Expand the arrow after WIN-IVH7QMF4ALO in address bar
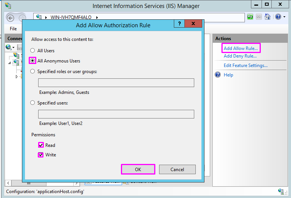291x198 pixels. point(97,17)
